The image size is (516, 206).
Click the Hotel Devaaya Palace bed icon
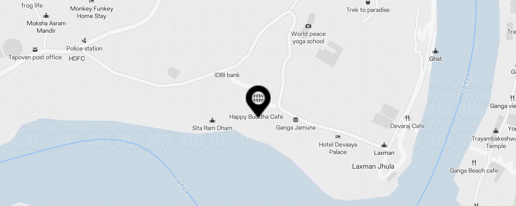338,137
